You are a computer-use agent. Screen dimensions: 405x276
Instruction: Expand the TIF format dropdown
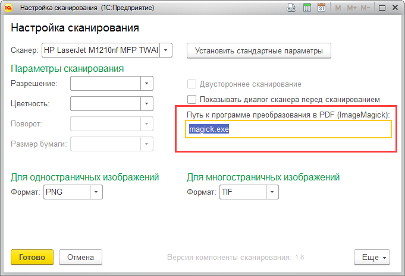click(x=272, y=192)
